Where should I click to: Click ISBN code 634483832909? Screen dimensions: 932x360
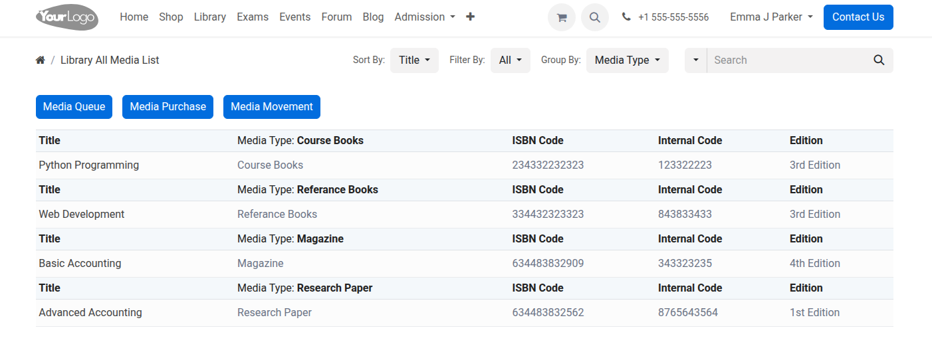pos(548,264)
